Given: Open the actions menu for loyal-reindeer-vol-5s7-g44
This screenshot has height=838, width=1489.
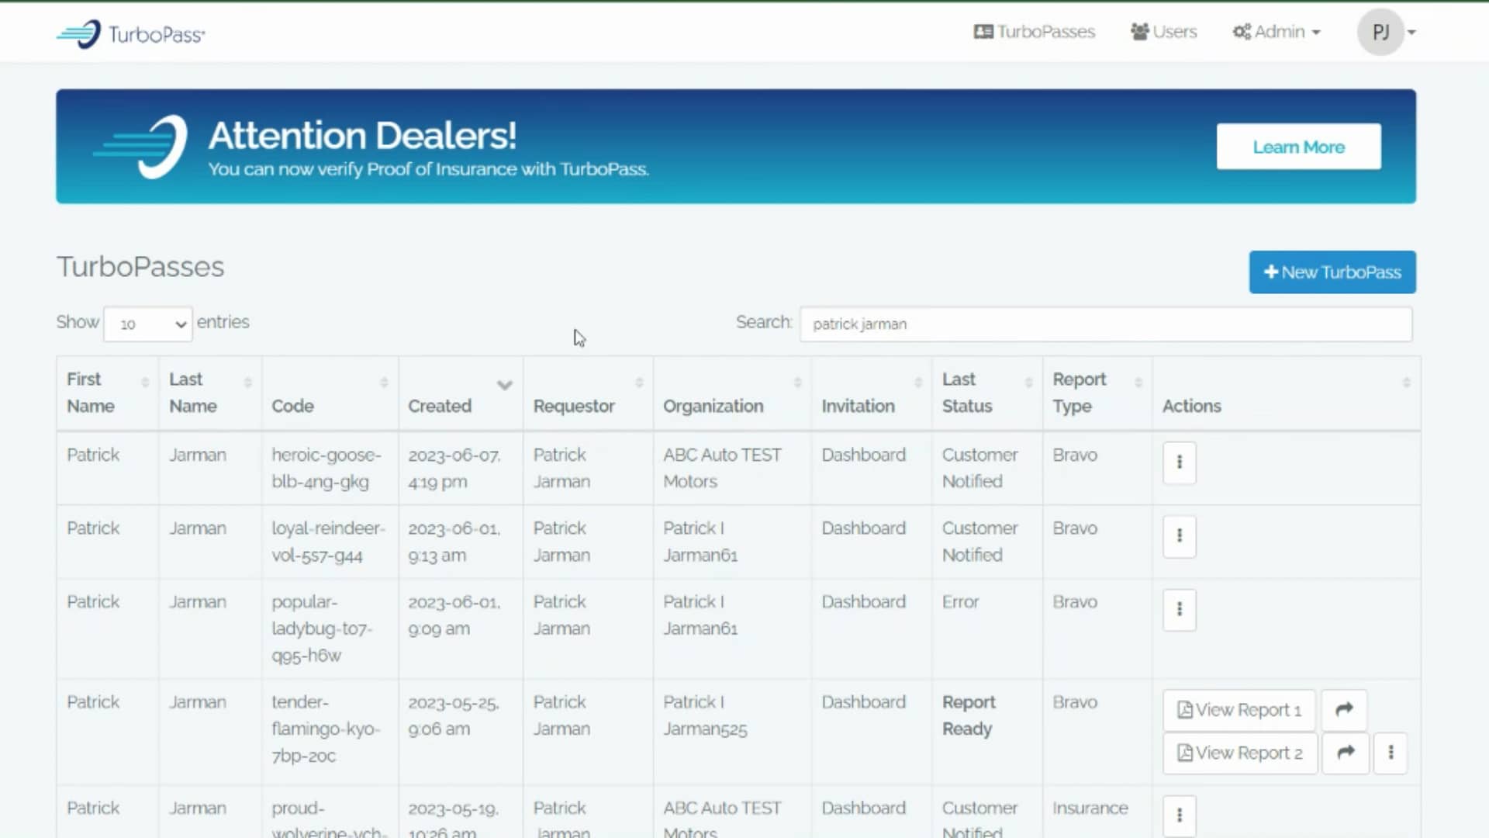Looking at the screenshot, I should (1179, 535).
